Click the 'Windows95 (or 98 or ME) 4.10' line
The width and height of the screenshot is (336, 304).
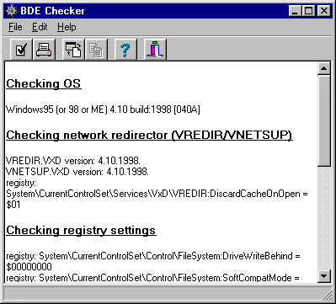tap(103, 109)
